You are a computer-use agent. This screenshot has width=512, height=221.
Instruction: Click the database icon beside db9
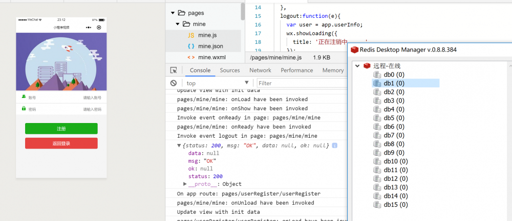377,153
